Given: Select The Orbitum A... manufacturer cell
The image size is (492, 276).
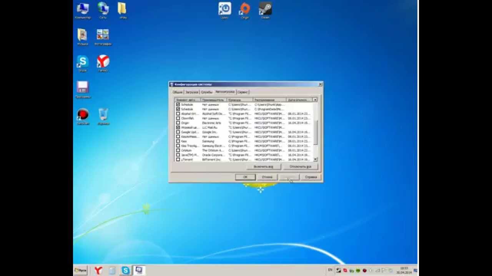Looking at the screenshot, I should click(x=214, y=151).
